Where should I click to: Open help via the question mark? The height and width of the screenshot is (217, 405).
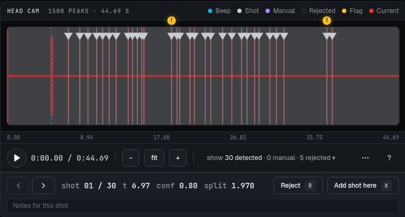389,158
